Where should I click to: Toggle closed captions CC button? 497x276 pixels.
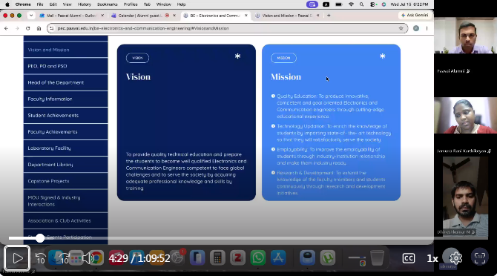(408, 258)
